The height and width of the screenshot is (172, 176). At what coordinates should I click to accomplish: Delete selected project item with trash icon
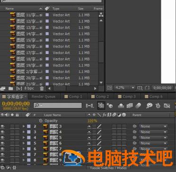42,89
